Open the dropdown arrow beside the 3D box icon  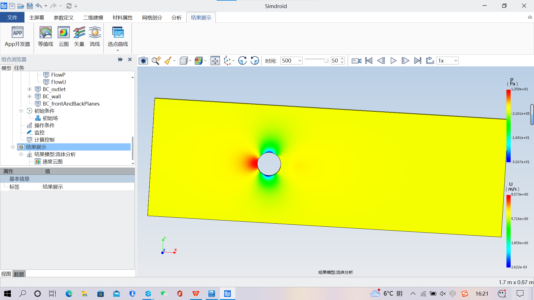[x=190, y=61]
